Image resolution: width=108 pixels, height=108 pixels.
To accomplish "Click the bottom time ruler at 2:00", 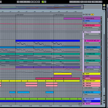I will (31, 106).
